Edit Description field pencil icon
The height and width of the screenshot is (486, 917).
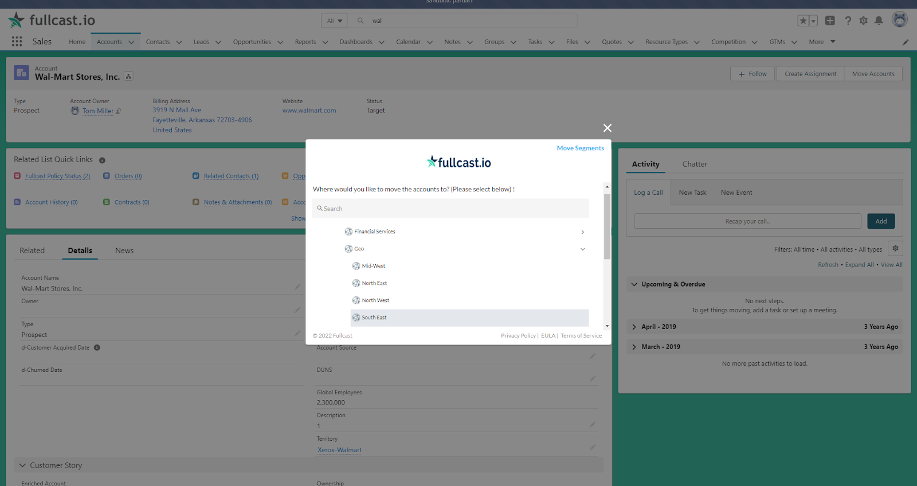pos(593,425)
